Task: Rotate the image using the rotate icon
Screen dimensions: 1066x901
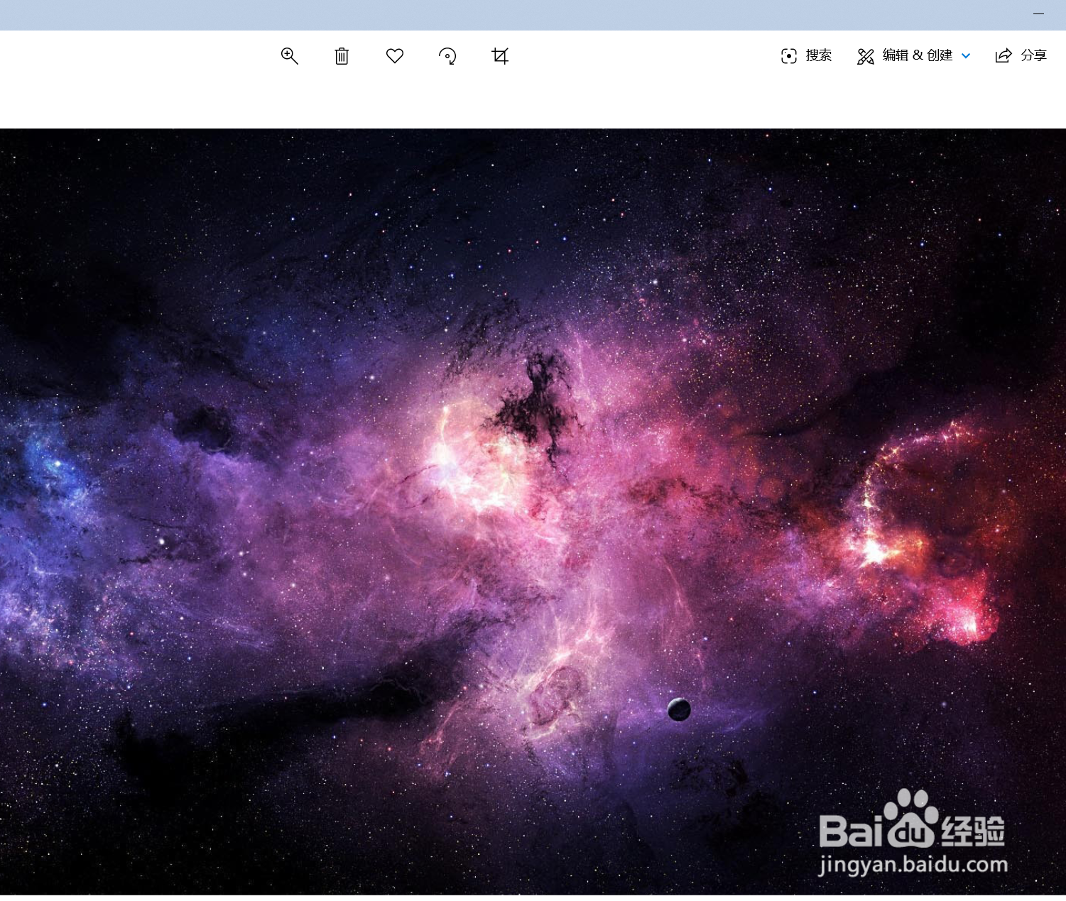Action: tap(447, 56)
